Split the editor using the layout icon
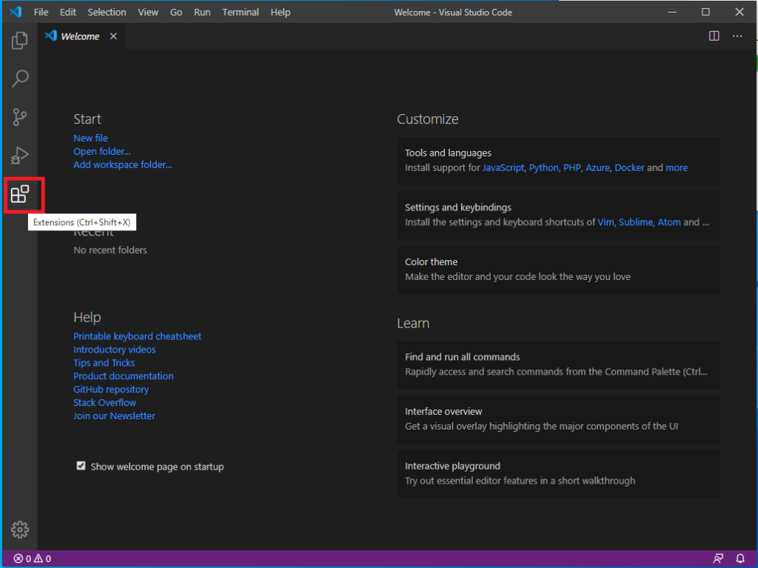The height and width of the screenshot is (568, 758). 713,36
